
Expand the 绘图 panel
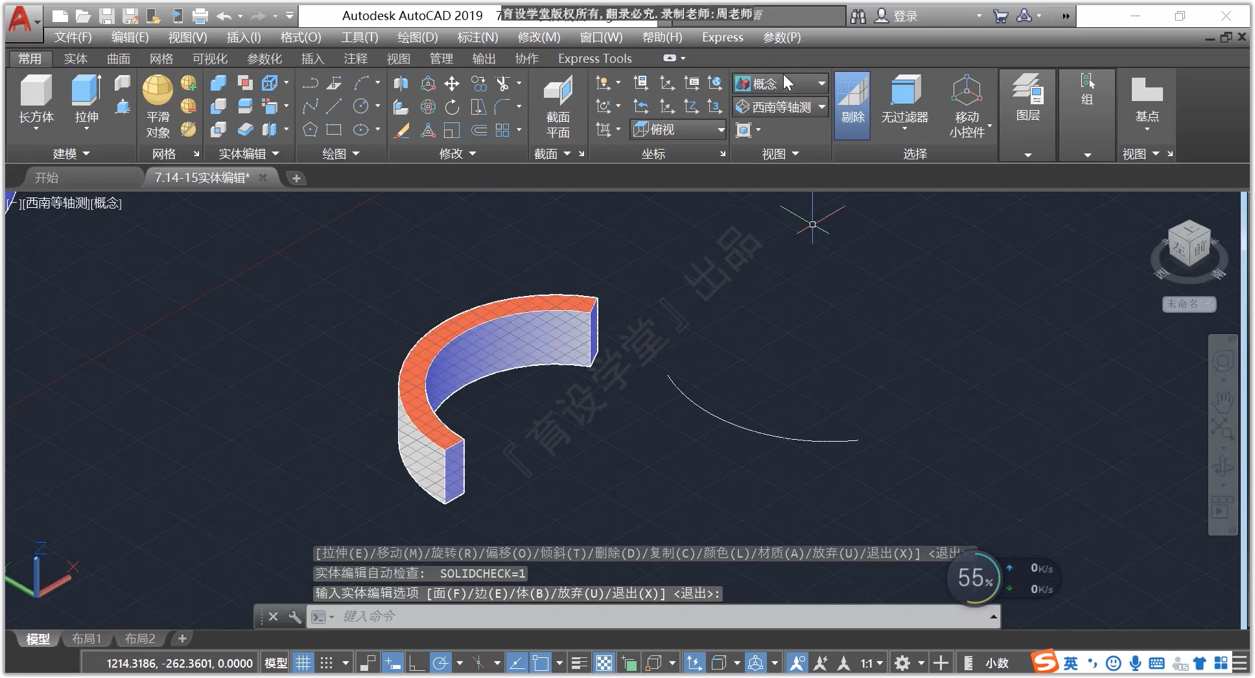coord(341,154)
